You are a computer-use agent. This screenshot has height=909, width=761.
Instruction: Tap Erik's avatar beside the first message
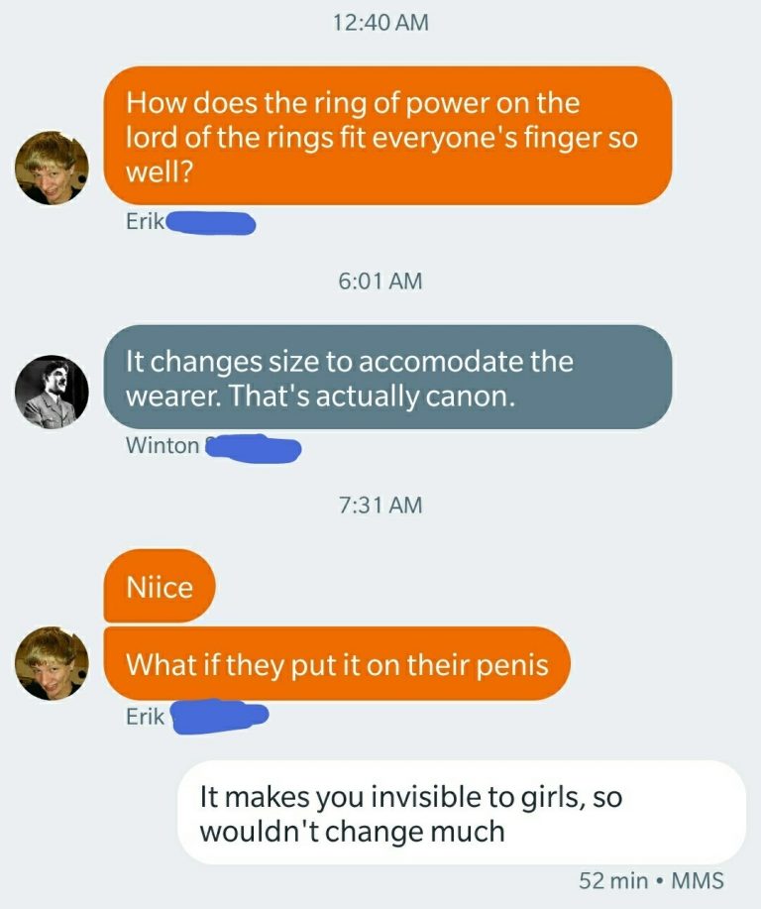(52, 168)
